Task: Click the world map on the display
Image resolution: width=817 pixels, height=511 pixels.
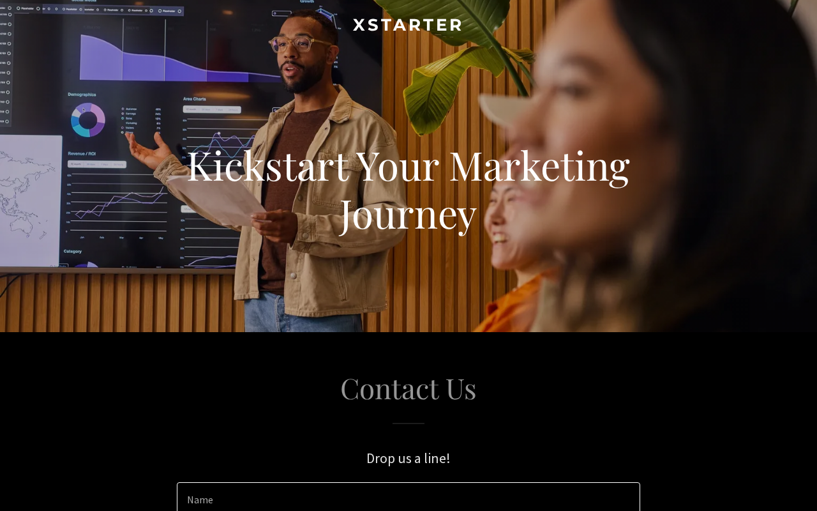Action: click(x=30, y=199)
